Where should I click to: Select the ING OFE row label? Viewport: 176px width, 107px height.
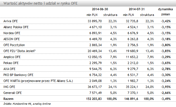(9, 87)
